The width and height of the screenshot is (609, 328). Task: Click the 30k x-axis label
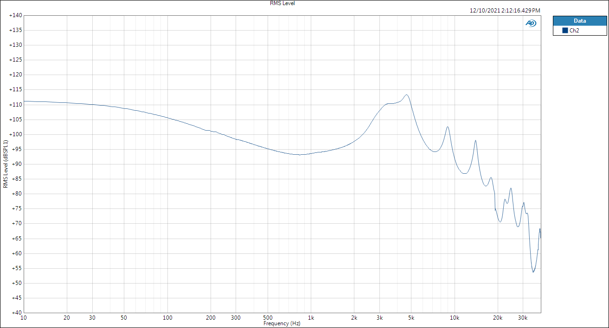(x=523, y=318)
